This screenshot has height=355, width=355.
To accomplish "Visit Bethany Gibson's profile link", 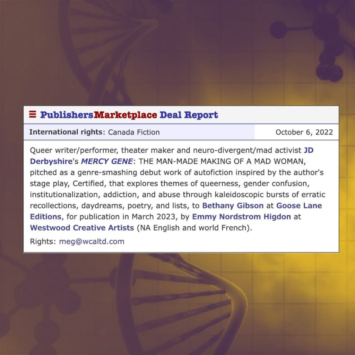I will tap(233, 206).
